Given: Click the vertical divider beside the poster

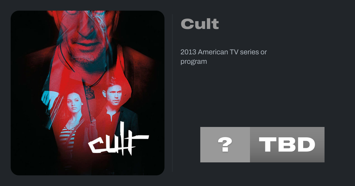Looking at the screenshot, I should (x=172, y=93).
